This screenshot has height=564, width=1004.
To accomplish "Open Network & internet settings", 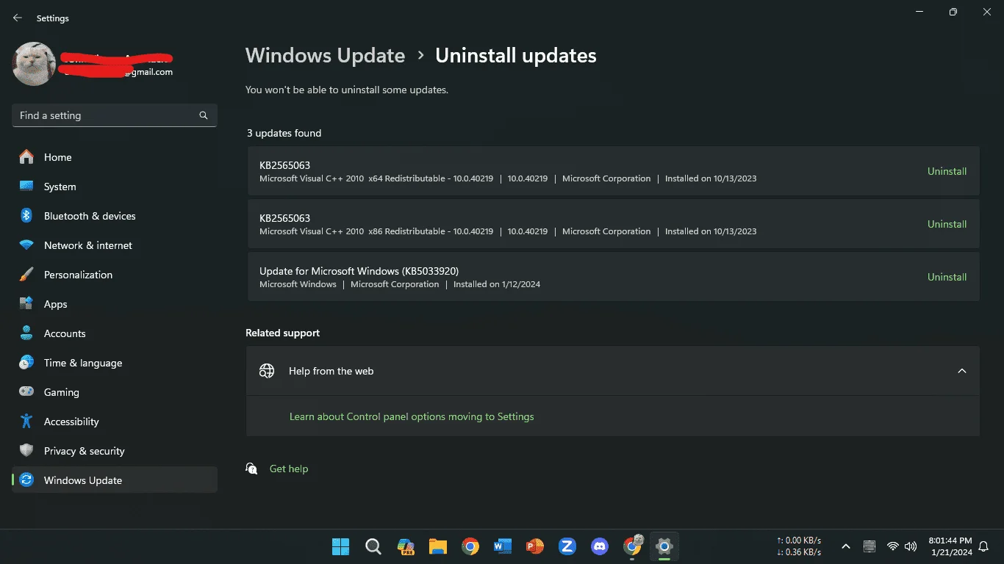I will 115,245.
